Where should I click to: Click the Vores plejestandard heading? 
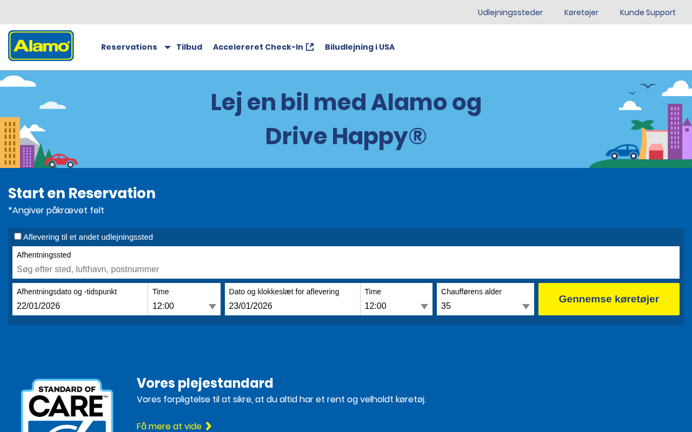pyautogui.click(x=205, y=383)
